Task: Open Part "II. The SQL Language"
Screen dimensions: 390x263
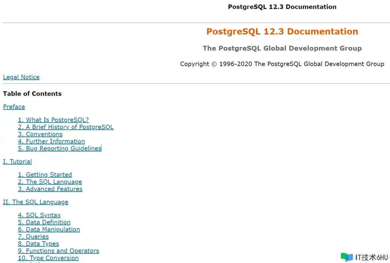Action: coord(36,202)
